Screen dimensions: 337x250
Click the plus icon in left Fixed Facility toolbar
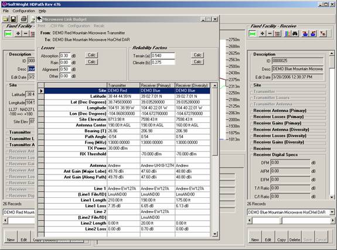click(18, 33)
